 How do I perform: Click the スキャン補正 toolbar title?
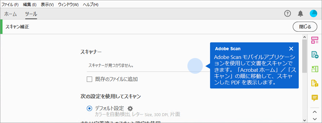17,27
